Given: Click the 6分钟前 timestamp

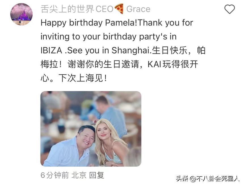Looking at the screenshot, I should (x=54, y=175).
